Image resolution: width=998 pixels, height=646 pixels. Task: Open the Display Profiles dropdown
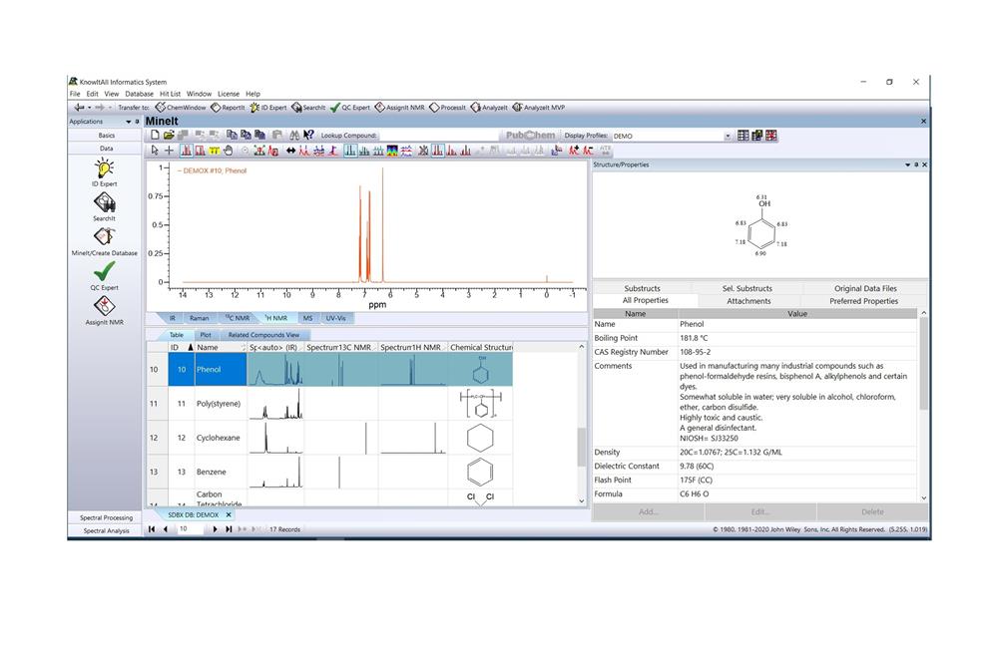(728, 136)
